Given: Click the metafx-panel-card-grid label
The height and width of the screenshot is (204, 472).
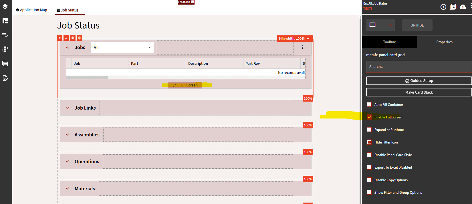Looking at the screenshot, I should click(x=385, y=55).
